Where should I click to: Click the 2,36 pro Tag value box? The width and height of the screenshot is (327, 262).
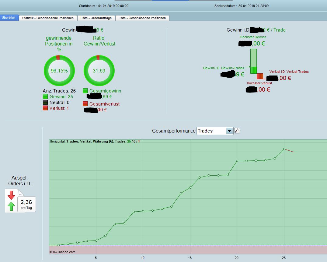[x=26, y=204]
